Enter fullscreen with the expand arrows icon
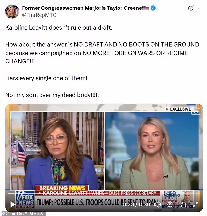Image resolution: width=207 pixels, height=216 pixels. pos(195,204)
